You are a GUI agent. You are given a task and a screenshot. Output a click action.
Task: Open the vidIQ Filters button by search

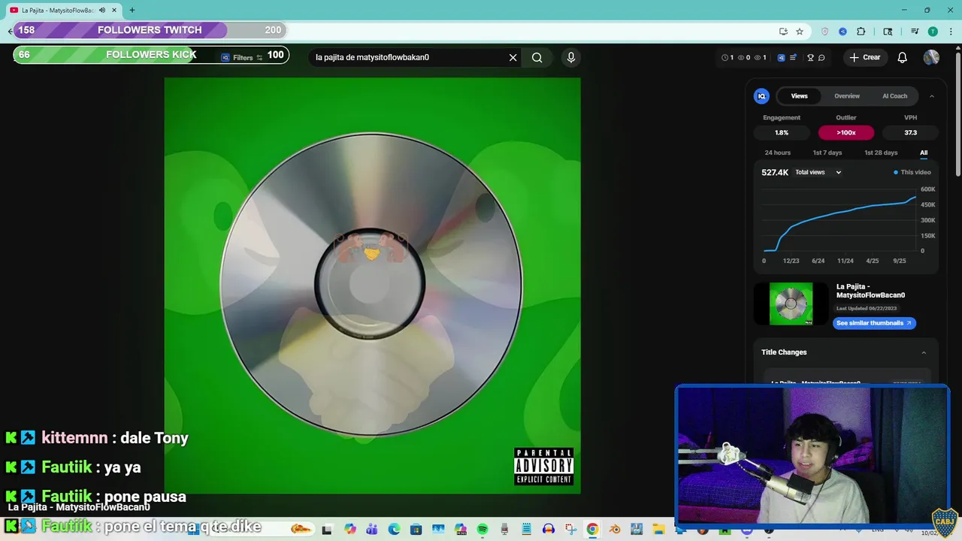click(x=241, y=57)
